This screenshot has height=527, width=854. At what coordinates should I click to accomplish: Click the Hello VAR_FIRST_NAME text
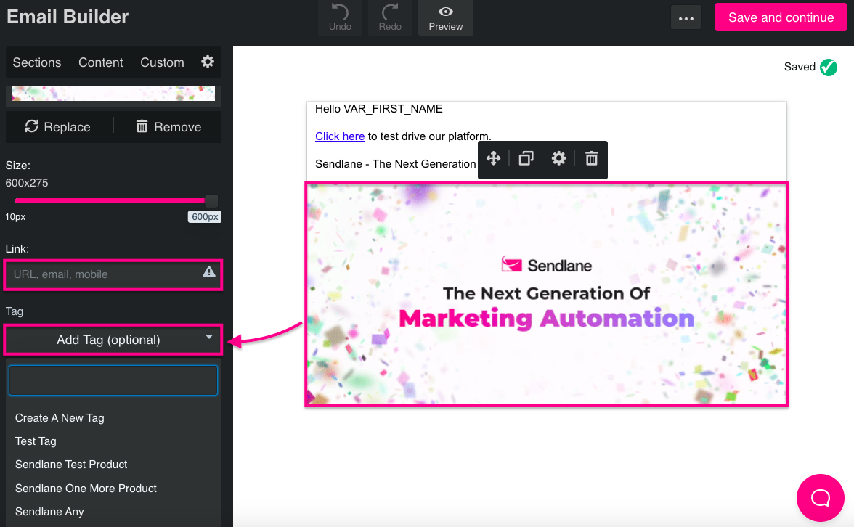point(378,109)
